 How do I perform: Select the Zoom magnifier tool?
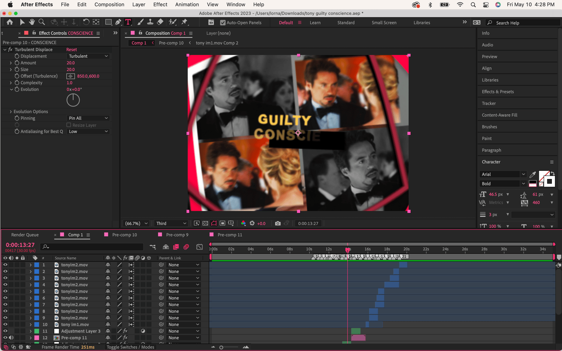(x=42, y=22)
